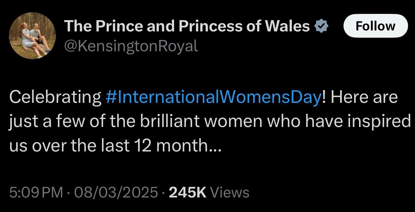Viewport: 415px width, 212px height.
Task: Toggle the Follow state for this account
Action: coord(375,26)
